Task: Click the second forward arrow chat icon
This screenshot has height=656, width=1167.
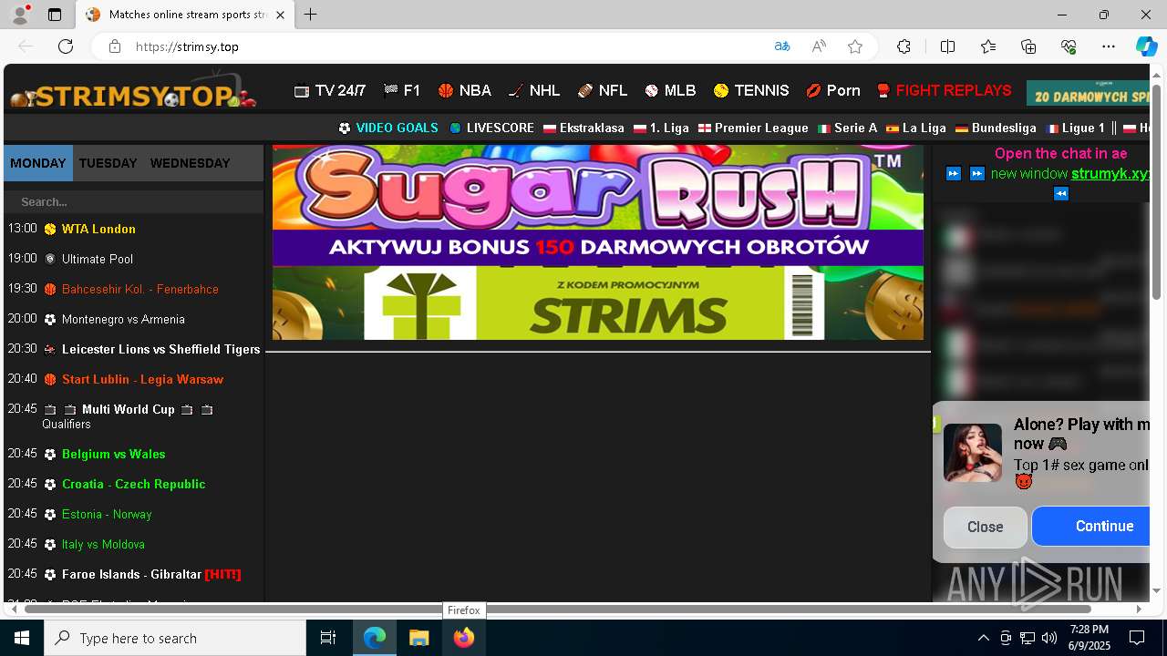Action: 976,173
